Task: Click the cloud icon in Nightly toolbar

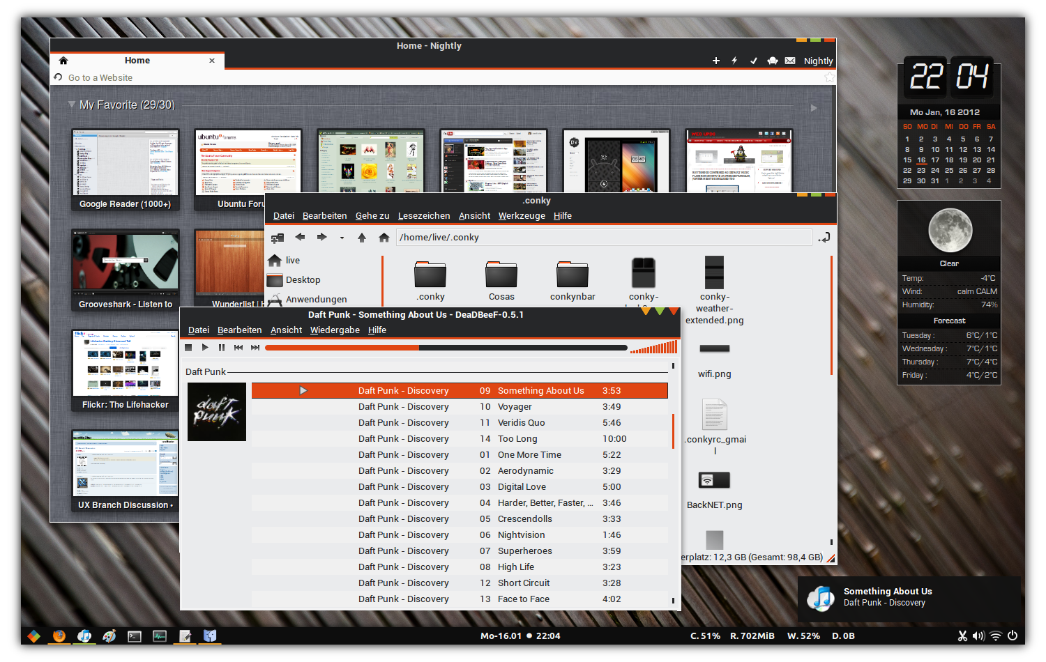Action: click(772, 61)
